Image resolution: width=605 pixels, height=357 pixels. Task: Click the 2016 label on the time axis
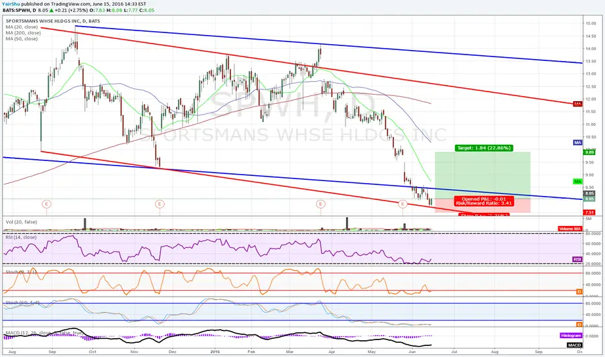tap(215, 352)
